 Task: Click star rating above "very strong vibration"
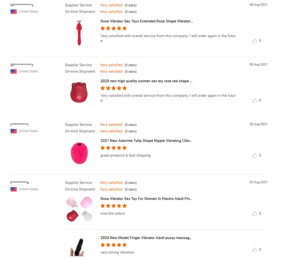coord(113,245)
